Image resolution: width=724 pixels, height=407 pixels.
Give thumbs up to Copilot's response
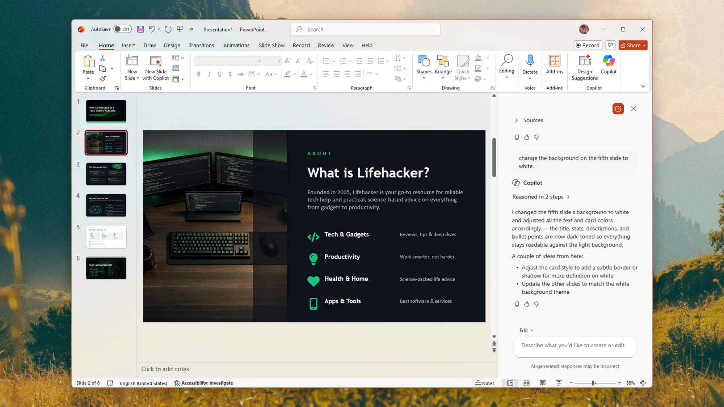[x=526, y=304]
